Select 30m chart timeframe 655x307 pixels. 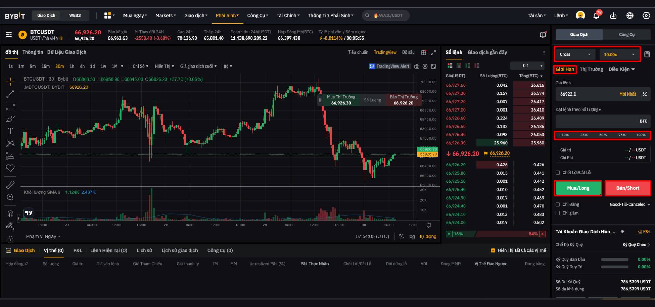[59, 66]
